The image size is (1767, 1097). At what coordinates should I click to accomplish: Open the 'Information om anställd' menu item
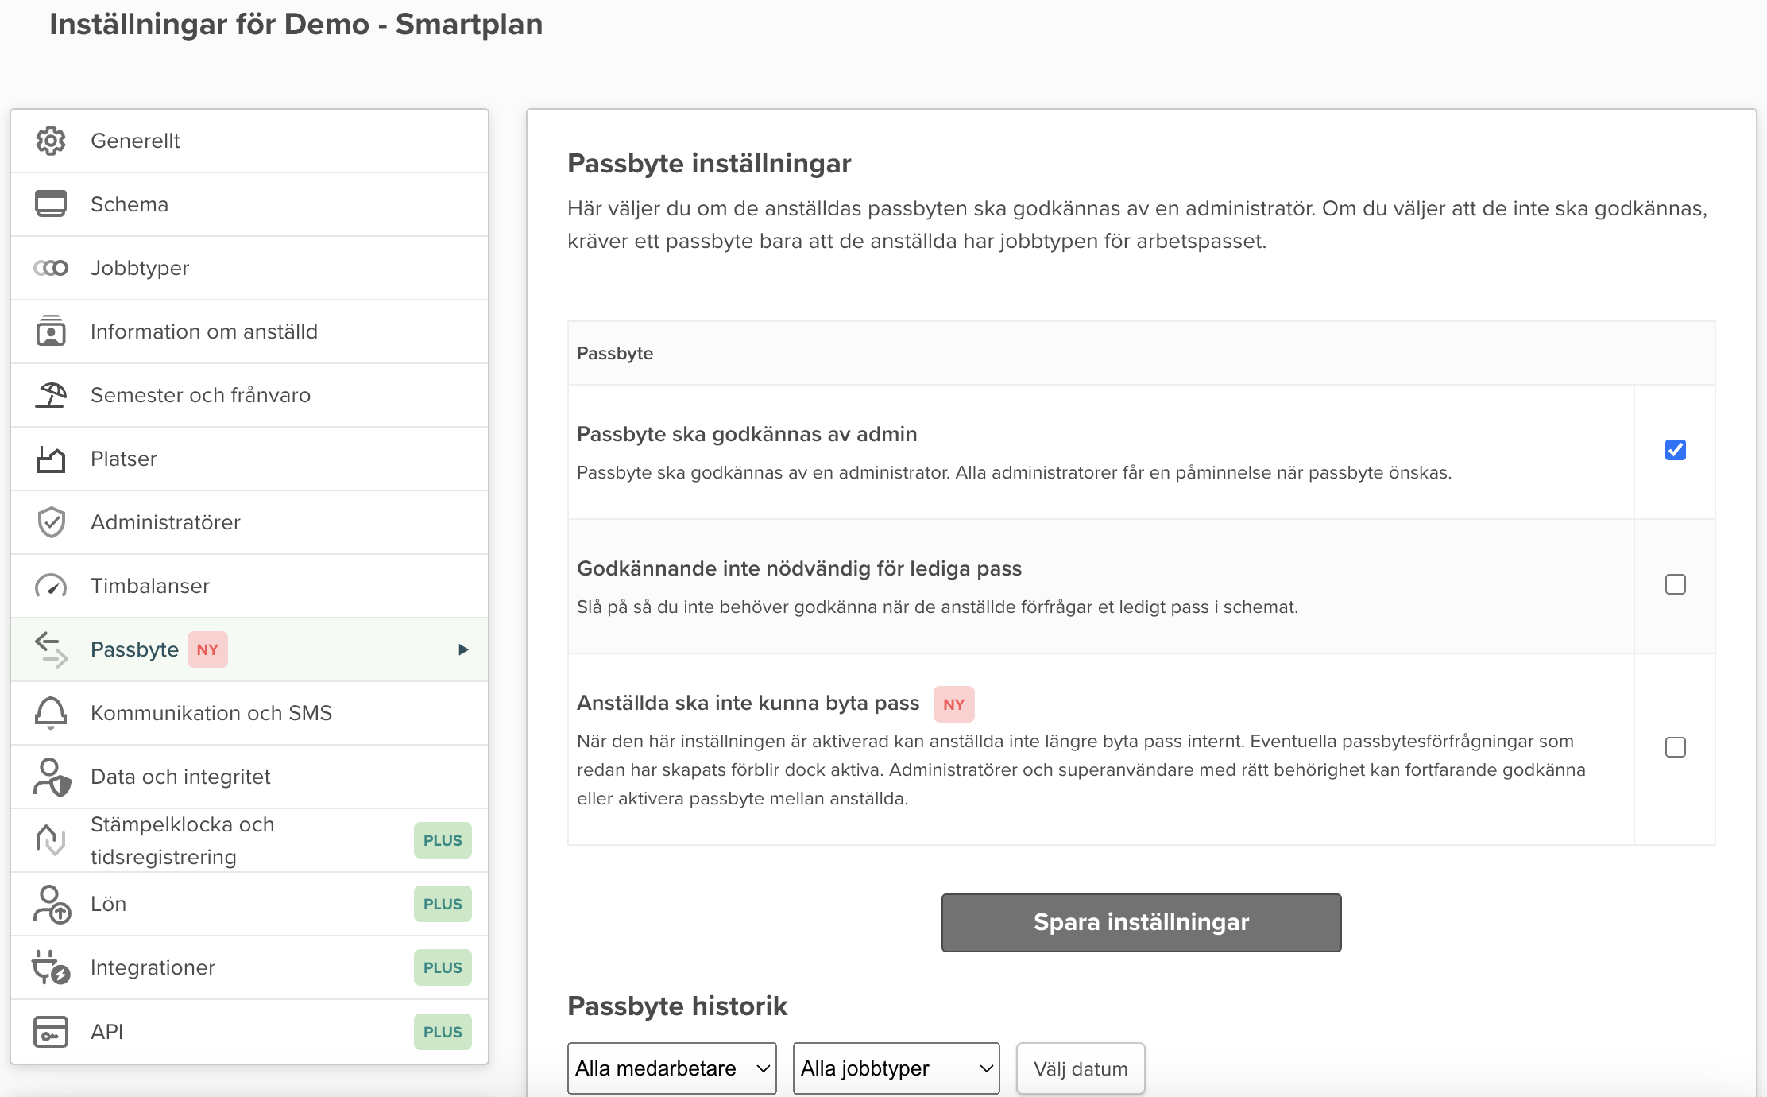tap(204, 331)
